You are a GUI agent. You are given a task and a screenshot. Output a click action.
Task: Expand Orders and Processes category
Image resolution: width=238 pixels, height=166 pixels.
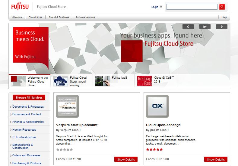coord(27,155)
